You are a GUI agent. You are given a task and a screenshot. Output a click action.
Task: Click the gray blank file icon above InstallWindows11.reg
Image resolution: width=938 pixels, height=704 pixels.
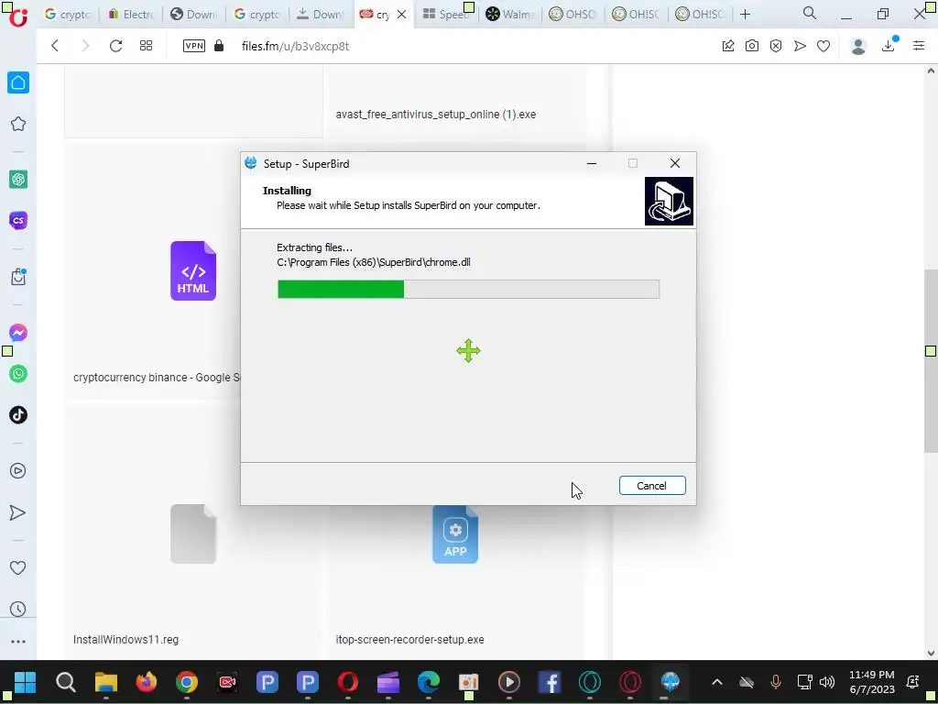click(193, 533)
